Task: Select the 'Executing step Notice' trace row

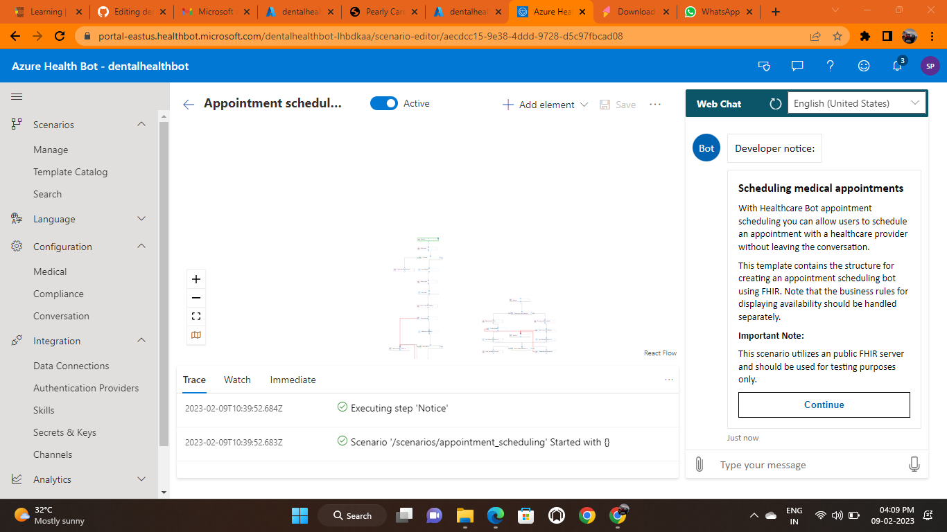Action: 428,408
